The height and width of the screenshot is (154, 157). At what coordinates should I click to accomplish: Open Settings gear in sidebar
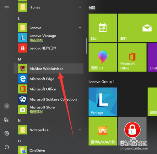pyautogui.click(x=7, y=133)
